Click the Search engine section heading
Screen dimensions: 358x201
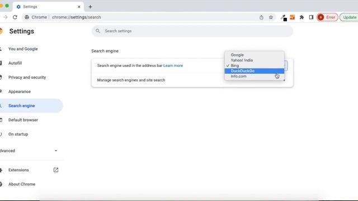105,51
